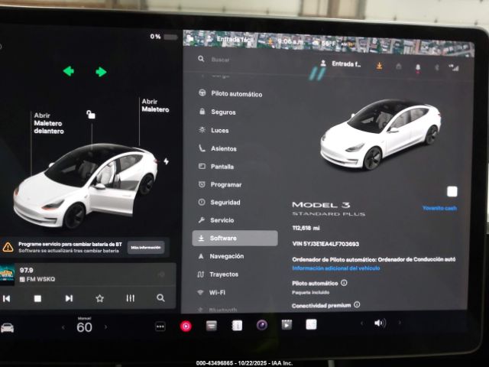The height and width of the screenshot is (367, 489).
Task: Click the media search magnifier icon
Action: point(160,297)
